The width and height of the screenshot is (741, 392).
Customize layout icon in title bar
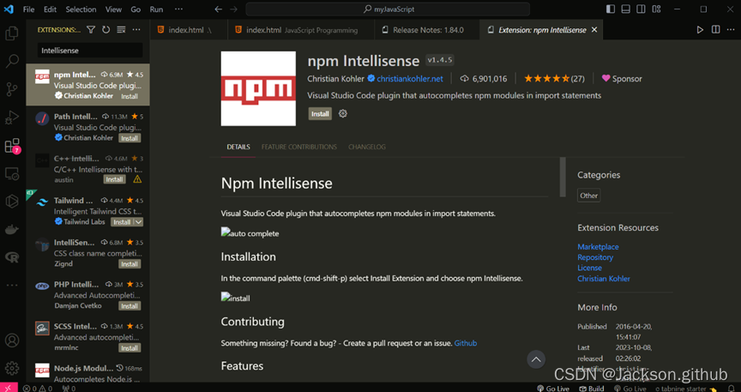(x=656, y=9)
